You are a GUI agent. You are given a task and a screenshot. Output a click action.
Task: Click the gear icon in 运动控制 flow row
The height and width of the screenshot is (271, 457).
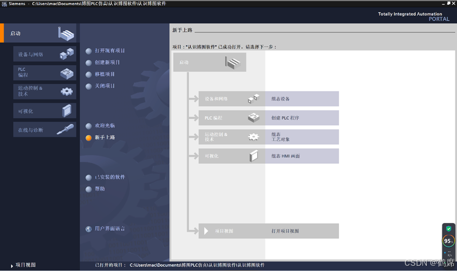click(x=254, y=137)
